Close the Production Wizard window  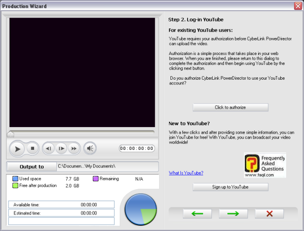tap(298, 6)
